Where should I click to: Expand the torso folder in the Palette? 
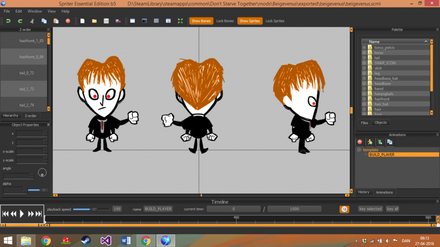coord(364,53)
